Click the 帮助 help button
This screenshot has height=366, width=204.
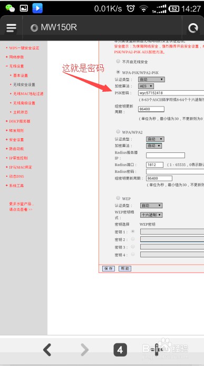[125, 268]
